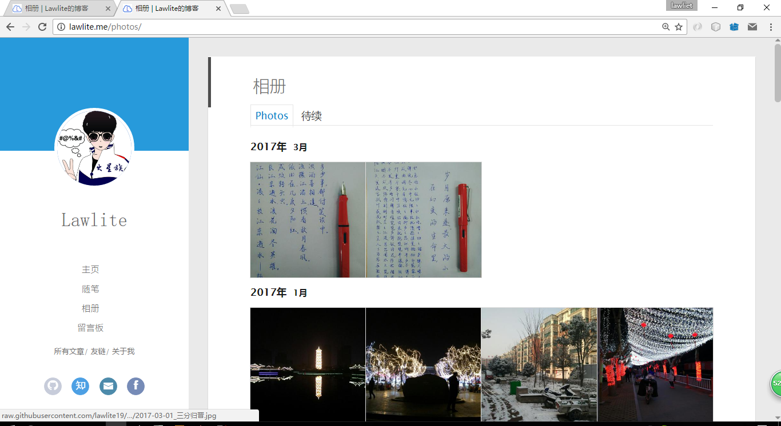This screenshot has width=781, height=426.
Task: Switch to the first browser tab
Action: coord(57,9)
